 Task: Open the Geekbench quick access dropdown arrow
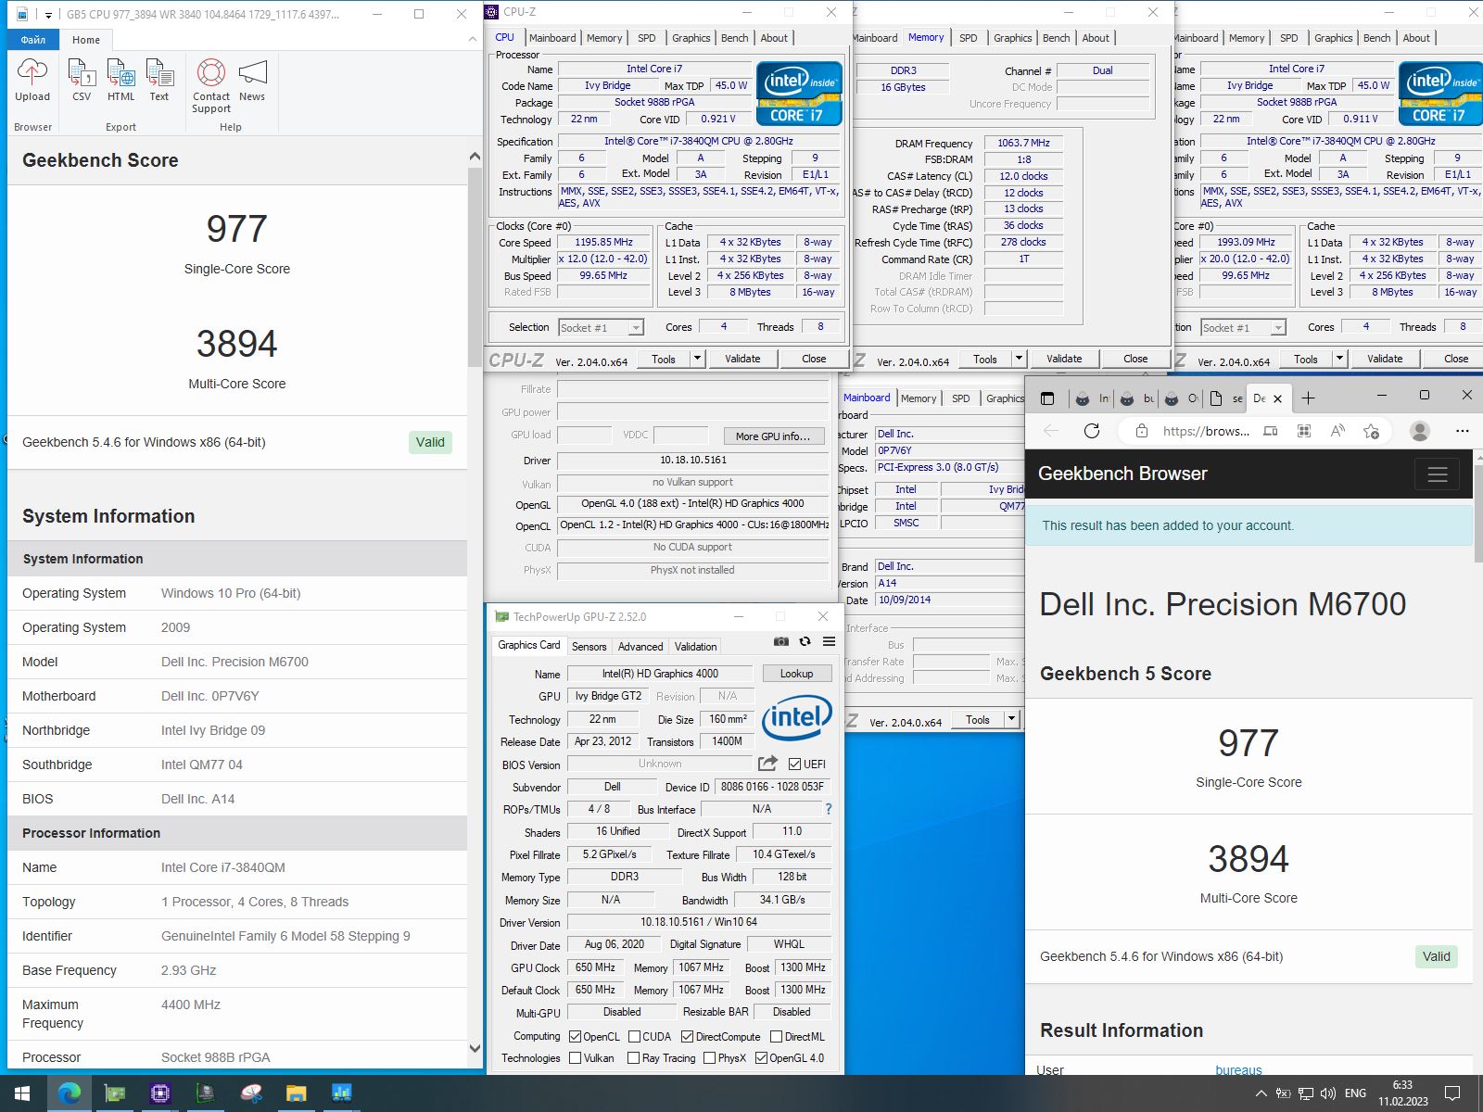coord(47,15)
